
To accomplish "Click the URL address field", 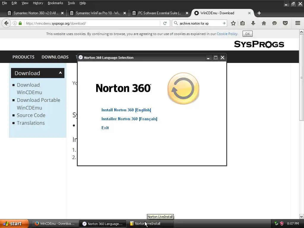I will [x=92, y=23].
